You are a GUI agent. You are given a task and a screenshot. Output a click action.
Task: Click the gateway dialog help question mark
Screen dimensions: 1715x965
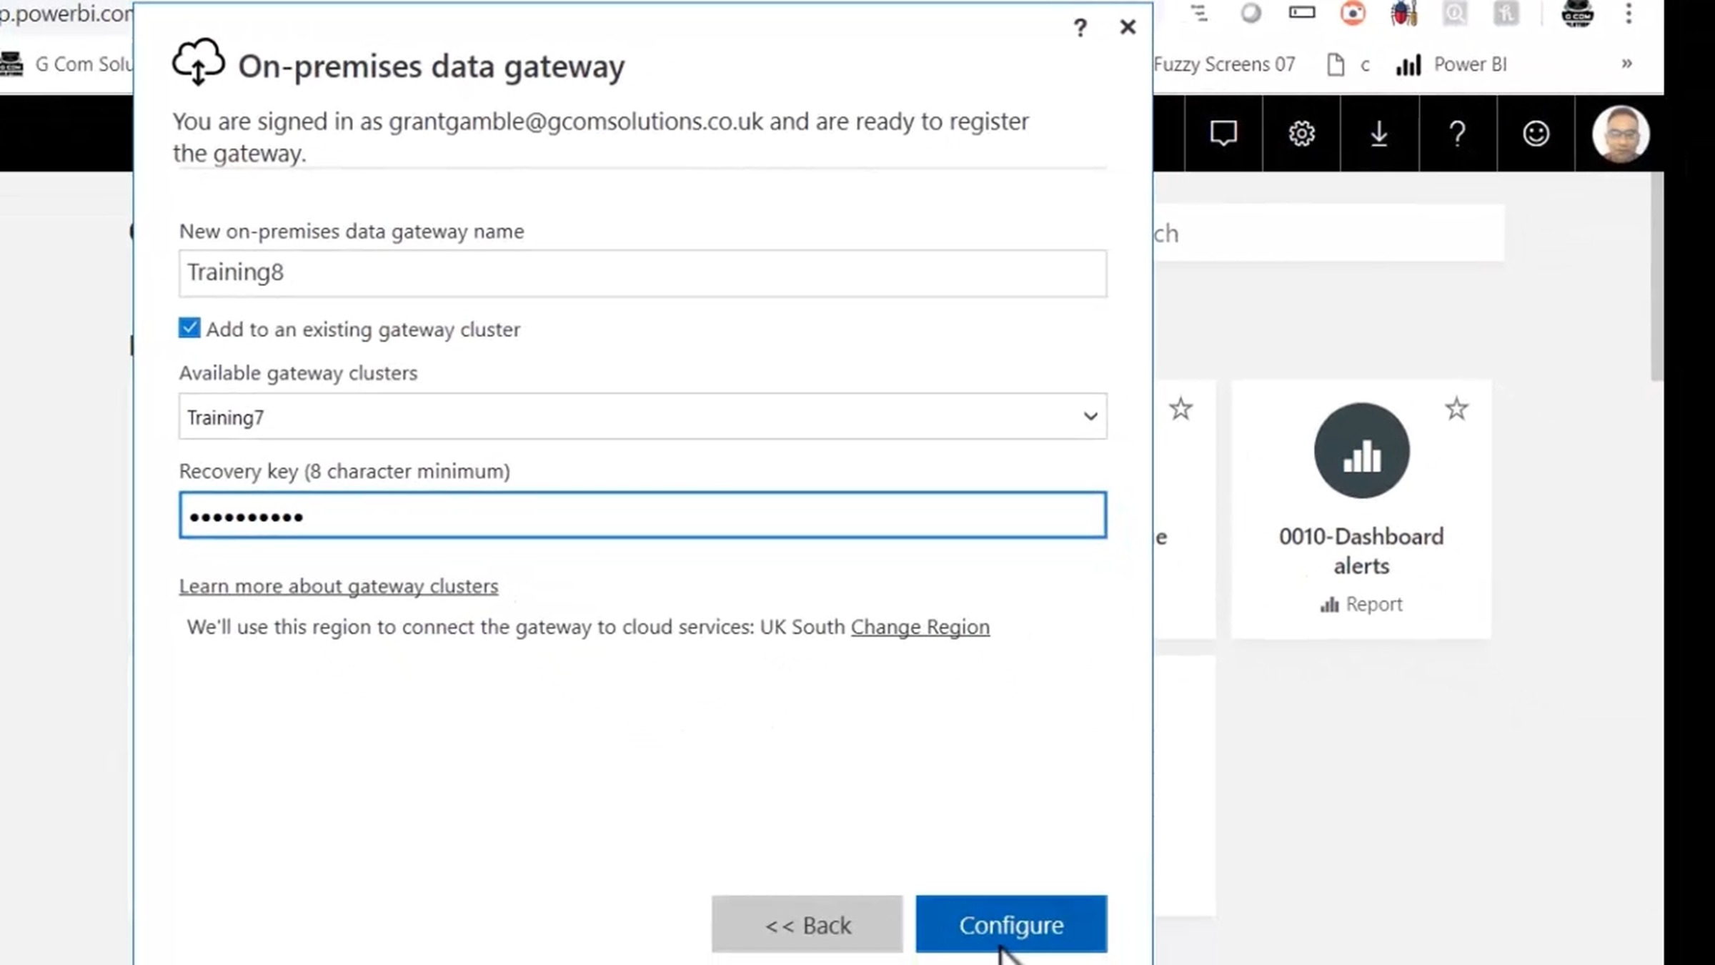point(1080,28)
